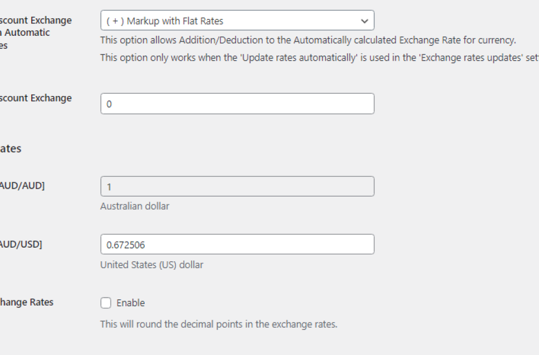539x355 pixels.
Task: Click the Exchange Rates section heading
Action: pos(11,148)
